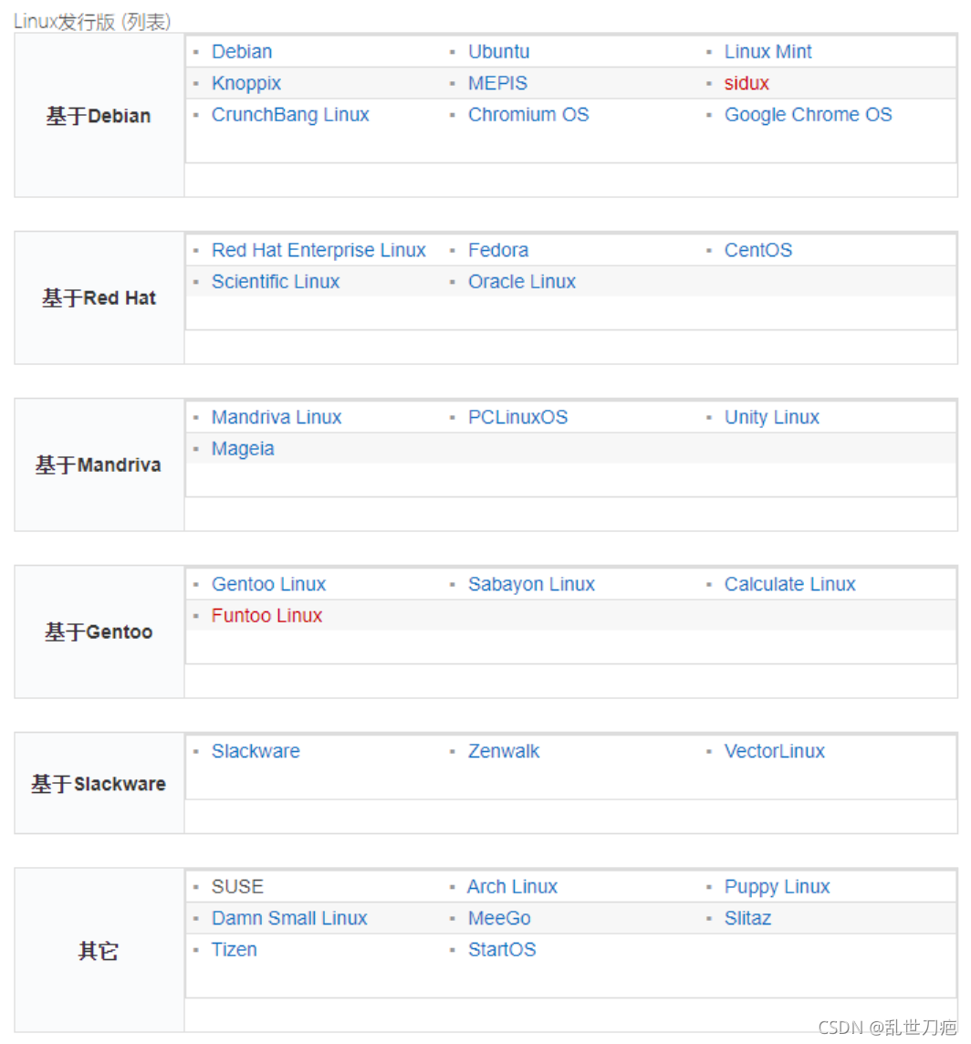Screen dimensions: 971x1044
Task: Open the Damn Small Linux link
Action: coord(289,919)
